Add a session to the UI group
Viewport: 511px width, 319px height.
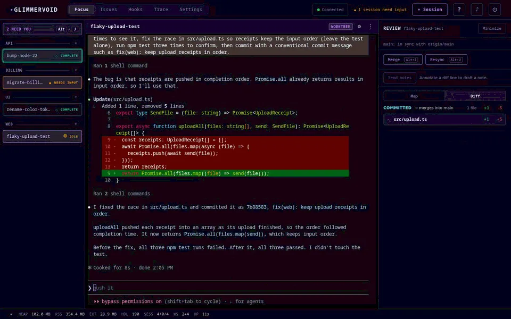click(x=76, y=97)
